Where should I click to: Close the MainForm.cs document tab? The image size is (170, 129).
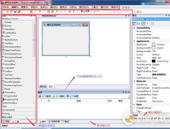pos(129,16)
